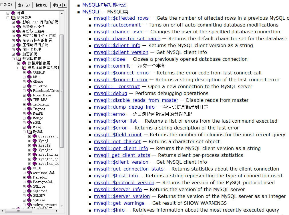Expand the PostgreSQL tree node
The height and width of the screenshot is (215, 289).
click(24, 182)
